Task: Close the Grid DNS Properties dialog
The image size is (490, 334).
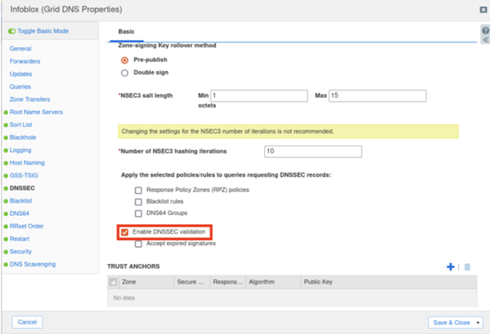Action: click(483, 10)
